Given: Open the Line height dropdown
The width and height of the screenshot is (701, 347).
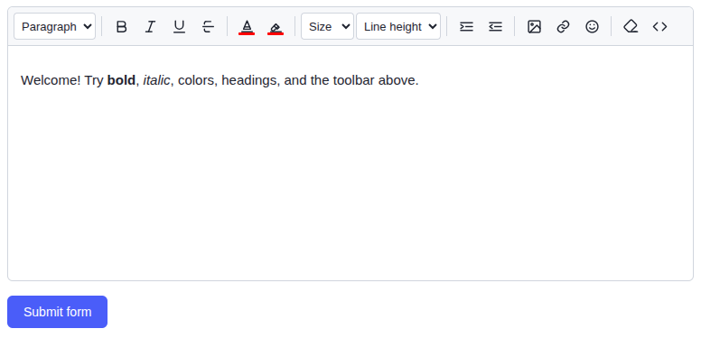Looking at the screenshot, I should (x=398, y=26).
